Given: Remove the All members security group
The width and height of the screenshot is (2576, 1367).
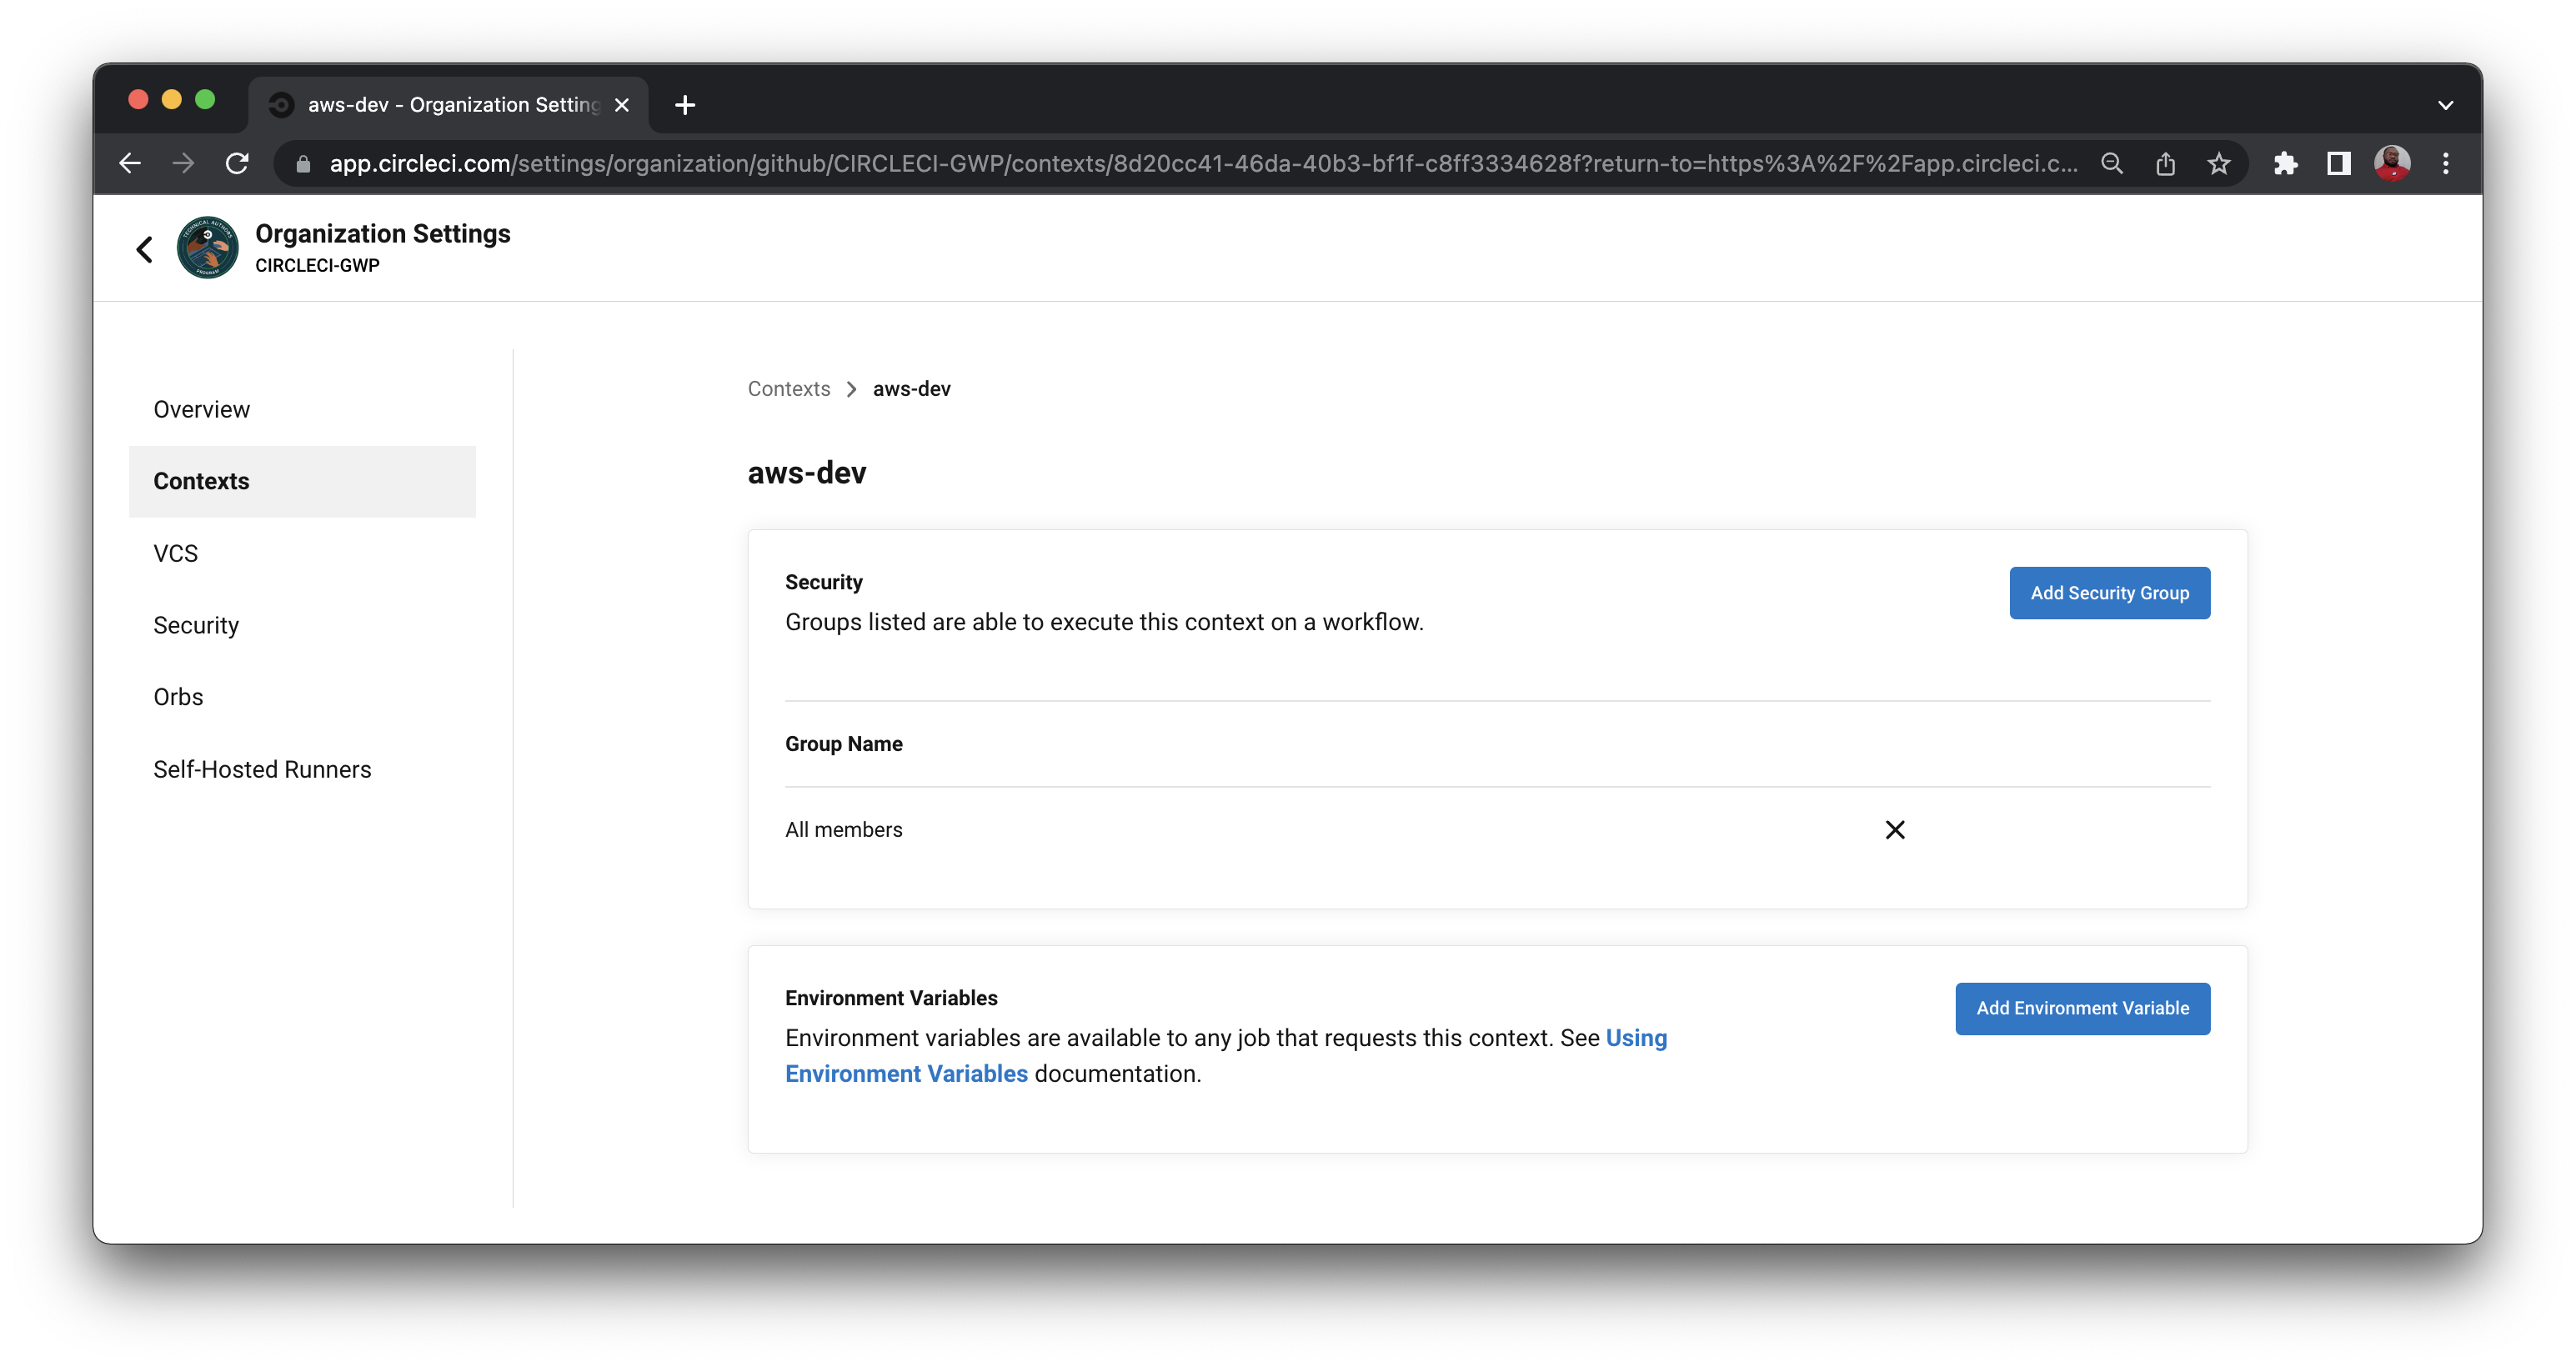Looking at the screenshot, I should (x=1895, y=829).
